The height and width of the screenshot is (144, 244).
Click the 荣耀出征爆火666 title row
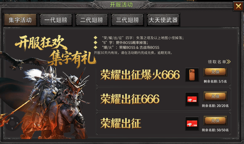pyautogui.click(x=163, y=77)
